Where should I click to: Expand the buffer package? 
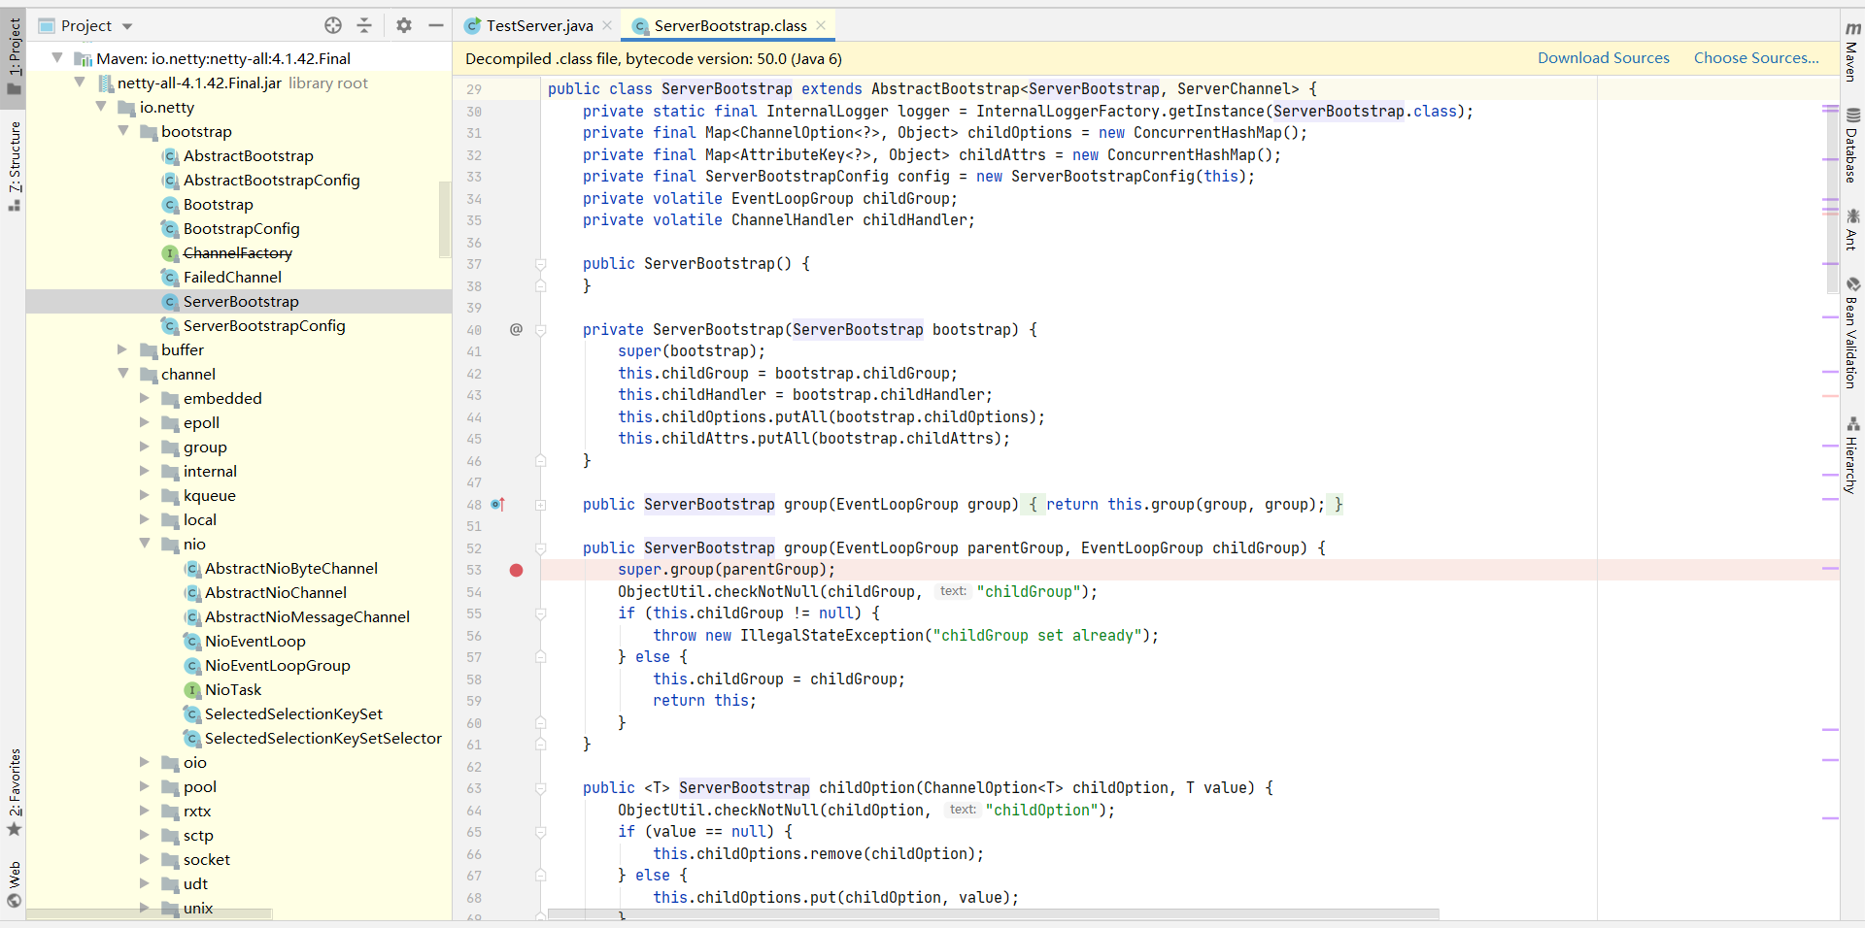pos(122,349)
